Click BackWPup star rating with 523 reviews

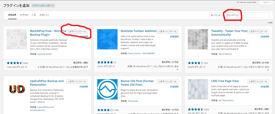tap(15, 63)
